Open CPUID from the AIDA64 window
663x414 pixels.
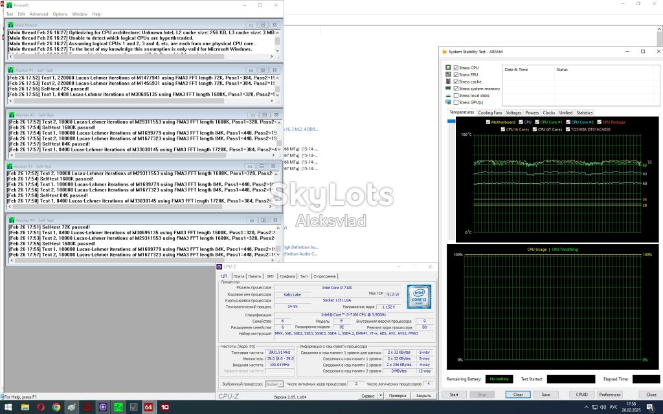(581, 395)
